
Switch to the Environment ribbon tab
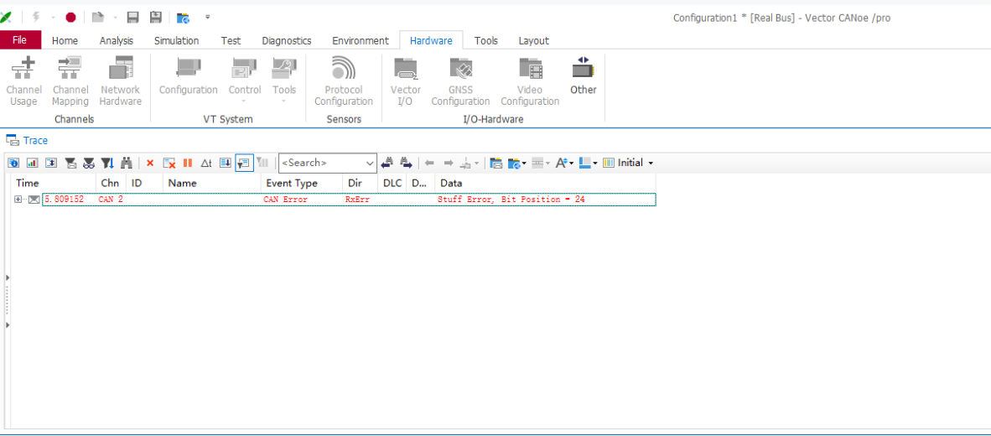[361, 40]
